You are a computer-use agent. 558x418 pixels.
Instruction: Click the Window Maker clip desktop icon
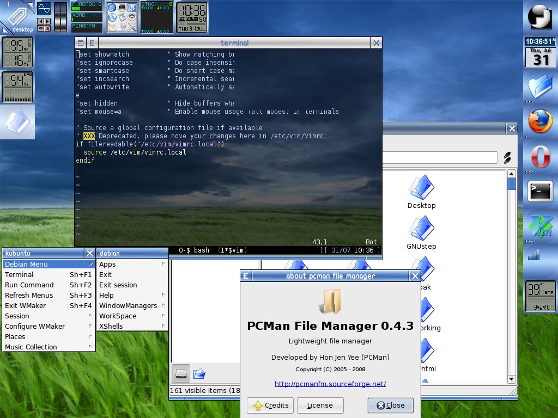(17, 17)
